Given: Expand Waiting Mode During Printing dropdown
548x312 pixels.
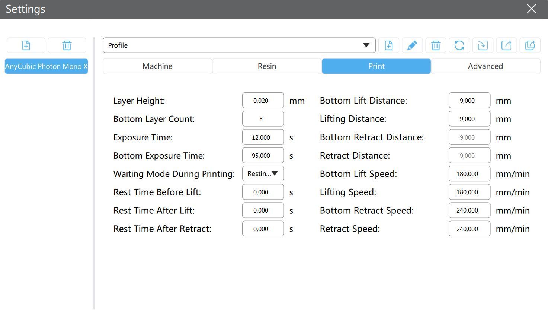Looking at the screenshot, I should 263,174.
